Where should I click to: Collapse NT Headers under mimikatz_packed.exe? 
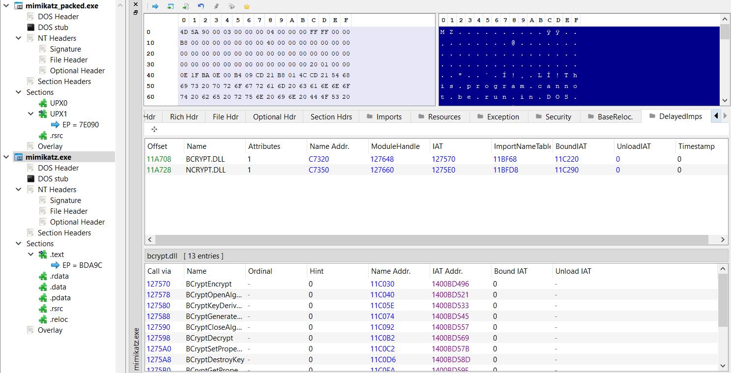pos(19,38)
